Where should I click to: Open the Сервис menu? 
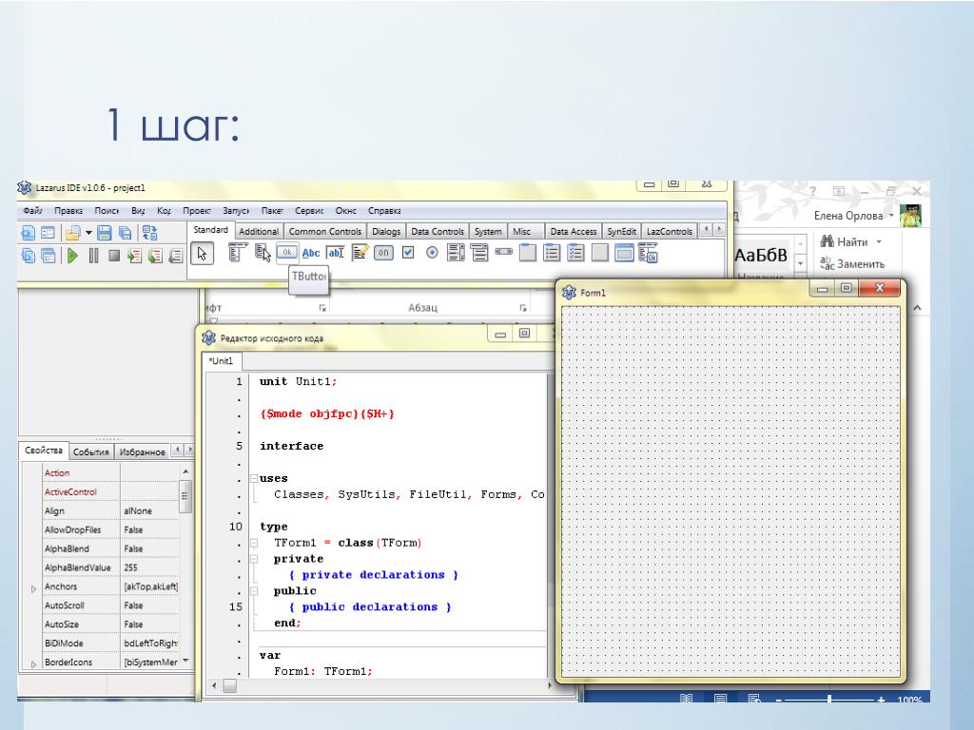coord(309,210)
